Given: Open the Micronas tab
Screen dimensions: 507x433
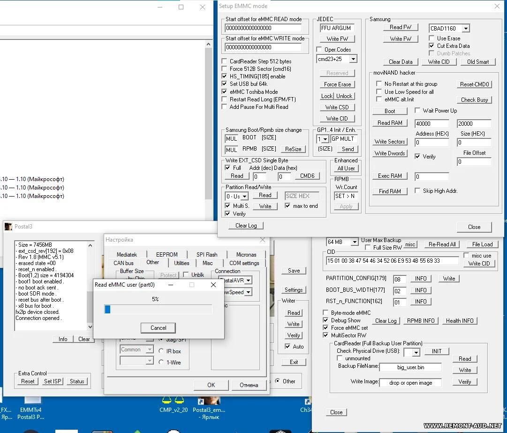Looking at the screenshot, I should pyautogui.click(x=246, y=254).
